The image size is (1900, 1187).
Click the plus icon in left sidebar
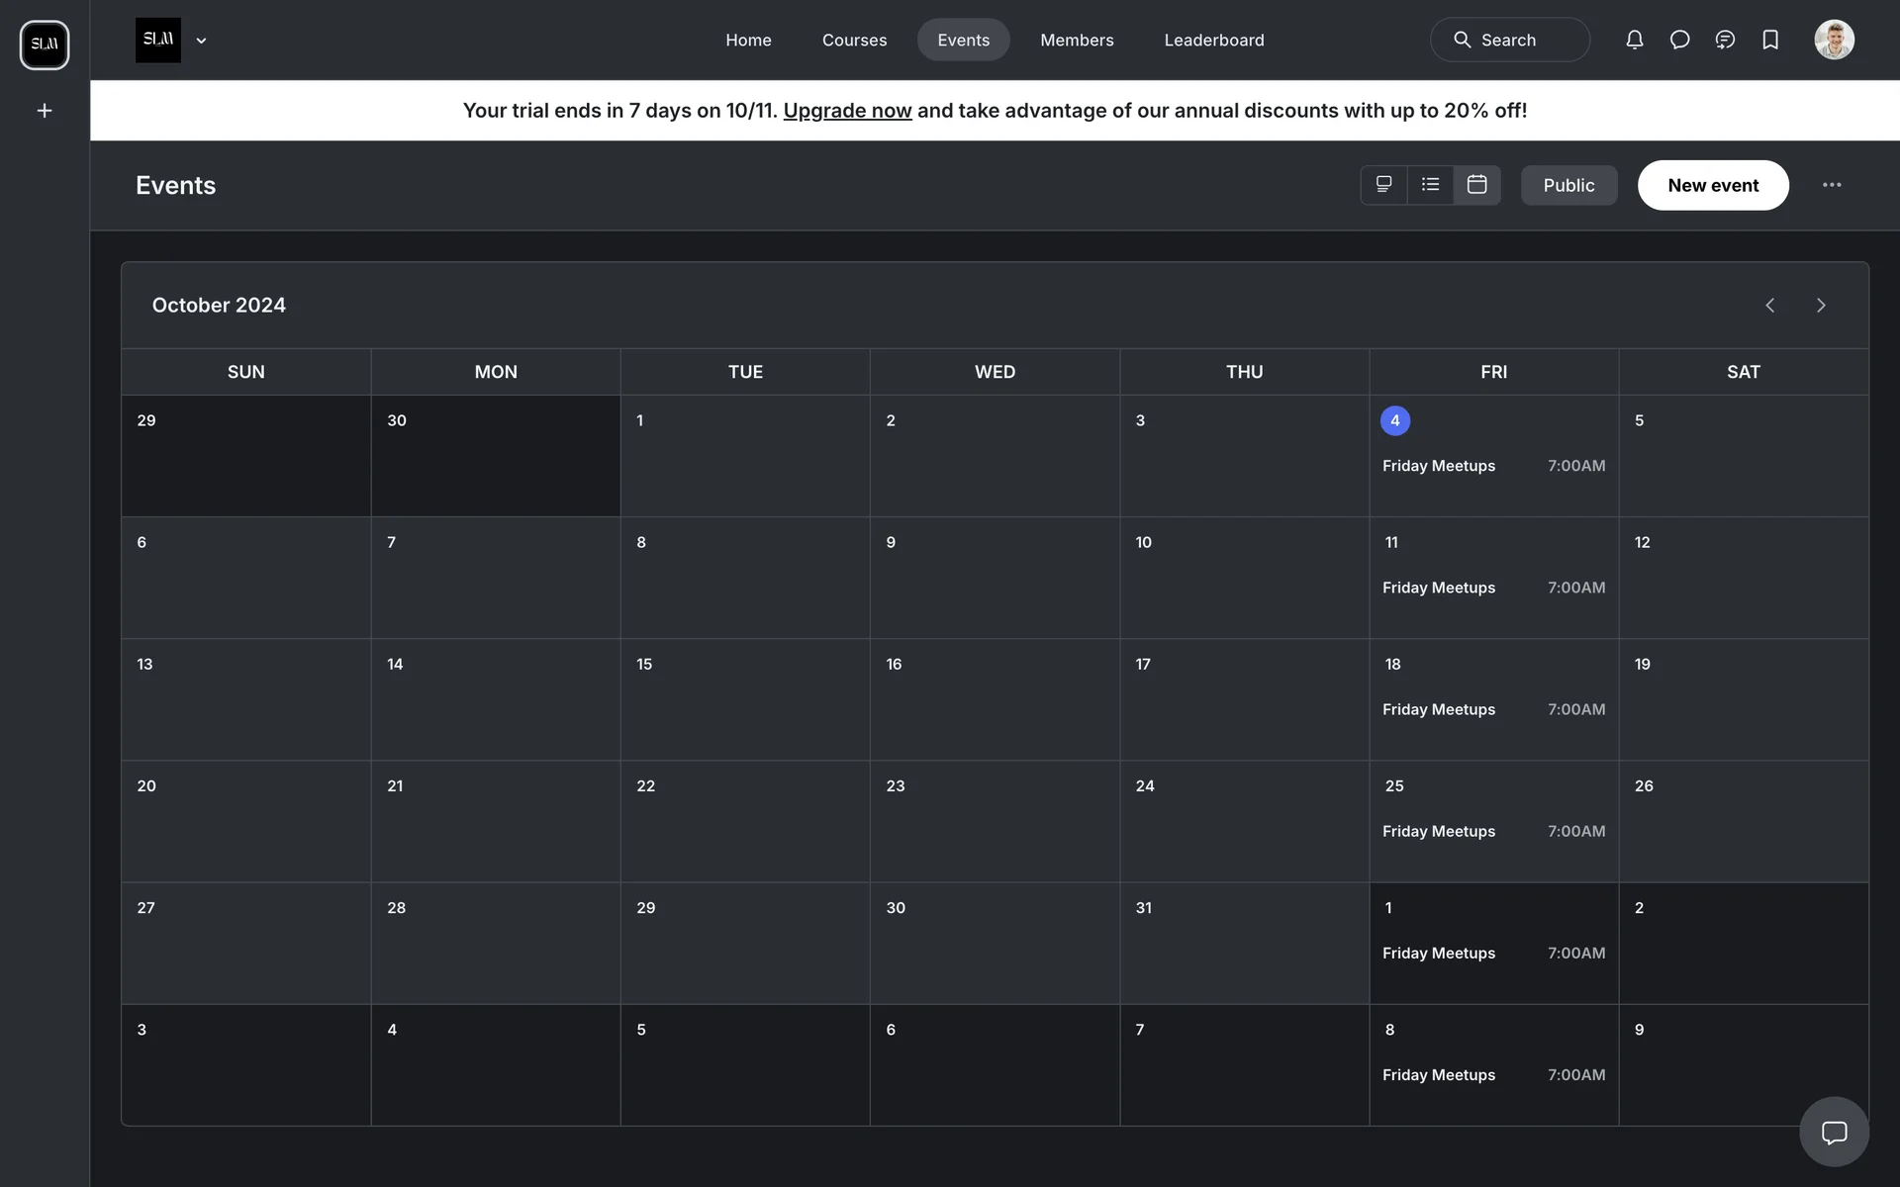click(x=45, y=111)
